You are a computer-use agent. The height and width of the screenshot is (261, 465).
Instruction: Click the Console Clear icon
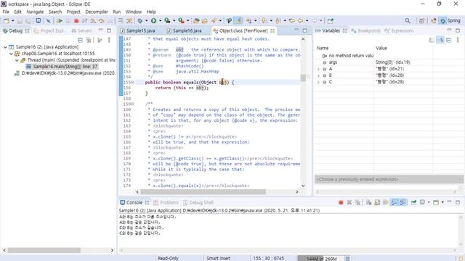(x=368, y=202)
